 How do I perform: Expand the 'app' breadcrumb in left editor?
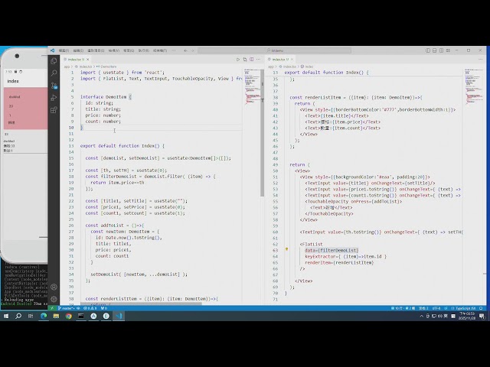67,67
